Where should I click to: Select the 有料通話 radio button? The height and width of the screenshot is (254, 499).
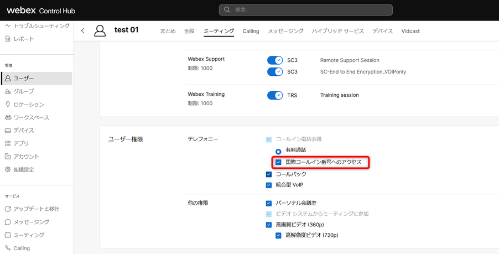[x=279, y=151]
